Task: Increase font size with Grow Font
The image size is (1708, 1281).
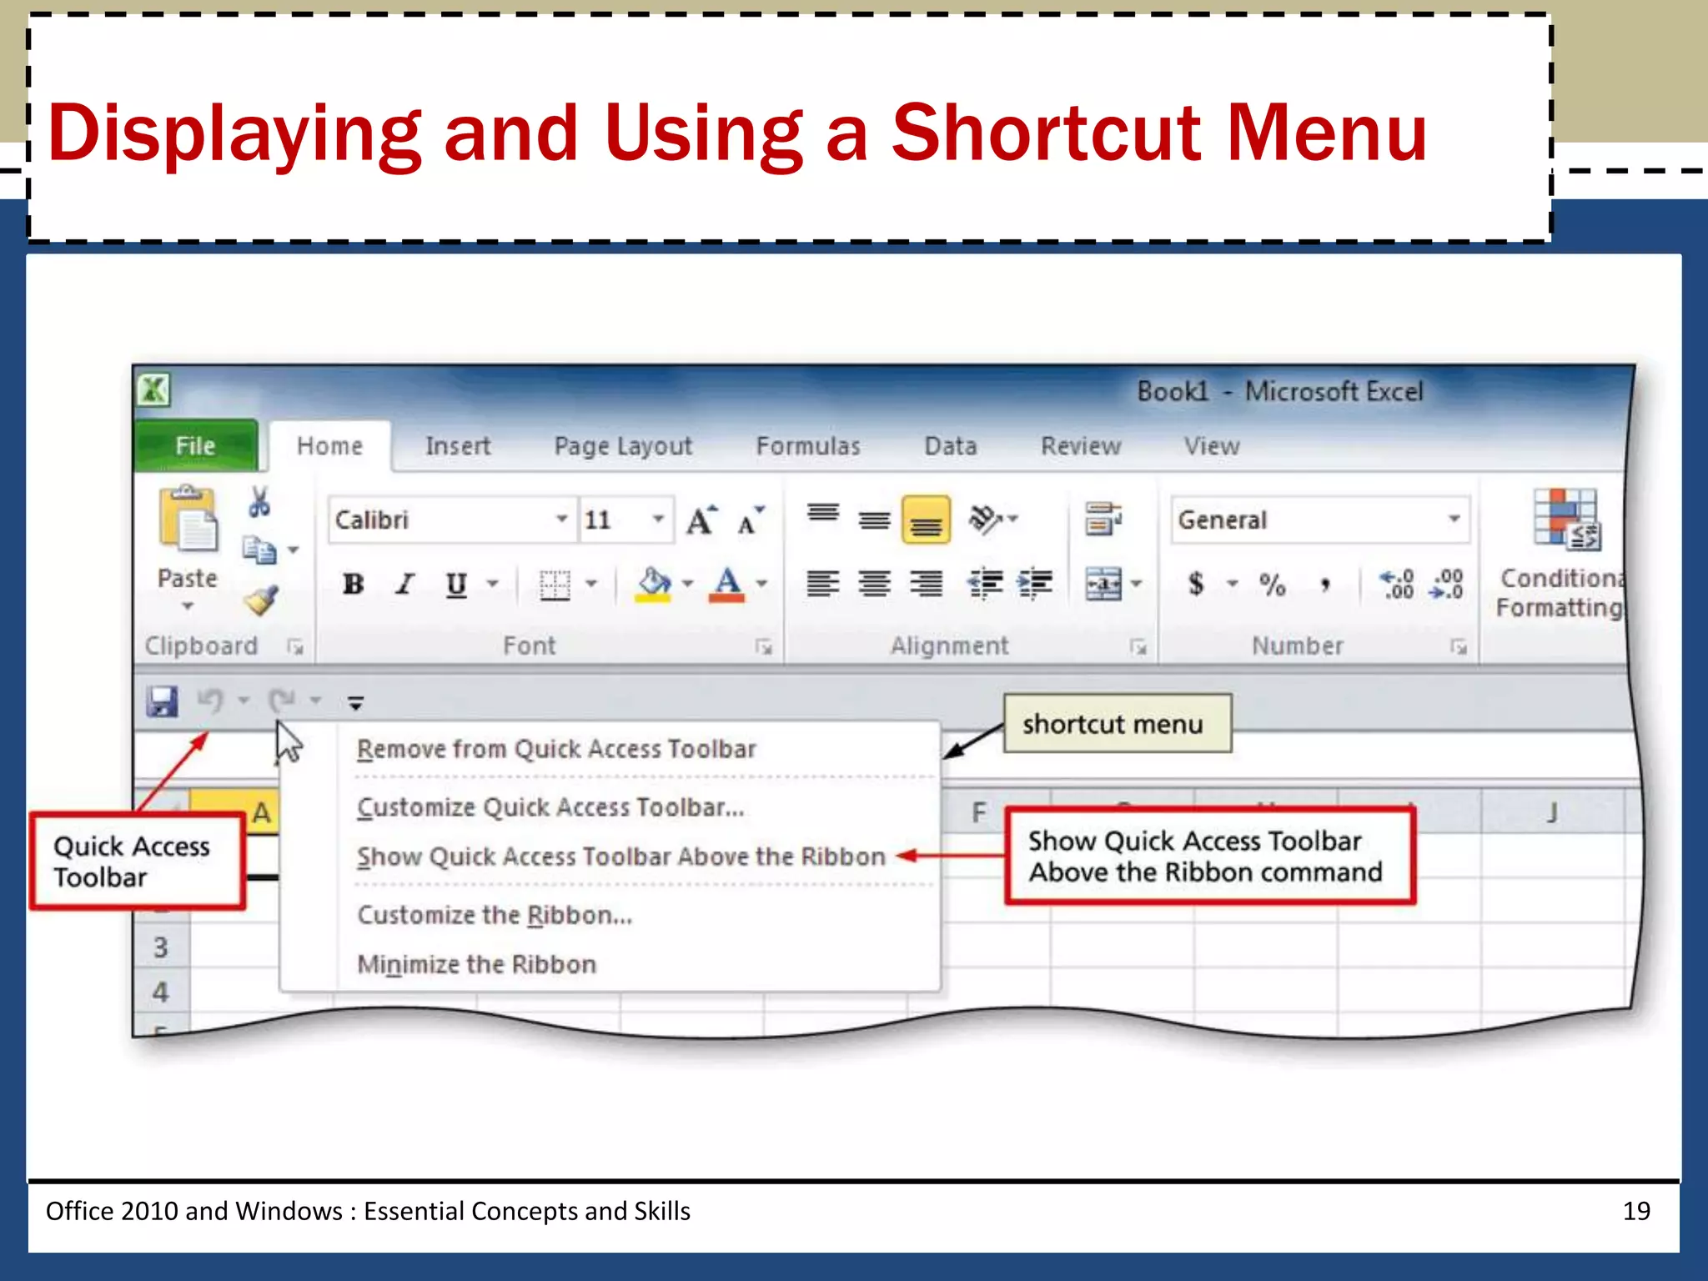Action: click(x=701, y=520)
